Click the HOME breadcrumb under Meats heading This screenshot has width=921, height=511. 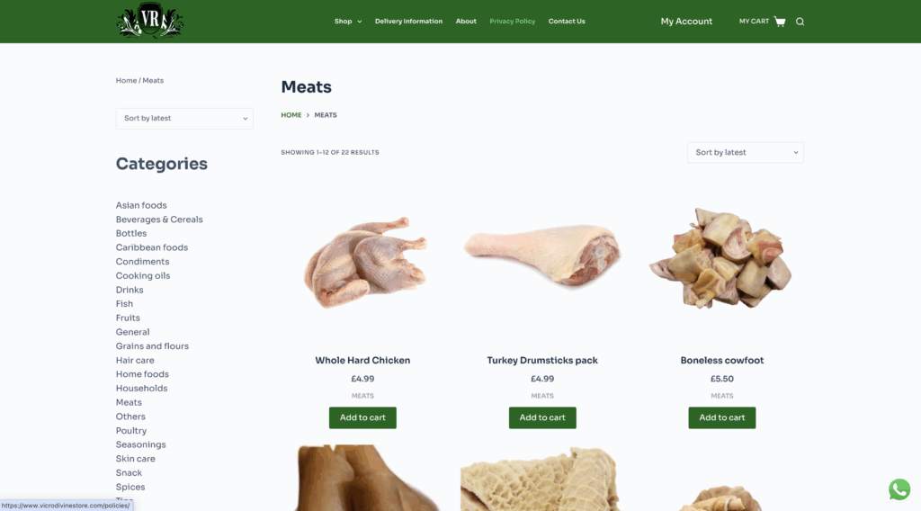coord(291,115)
